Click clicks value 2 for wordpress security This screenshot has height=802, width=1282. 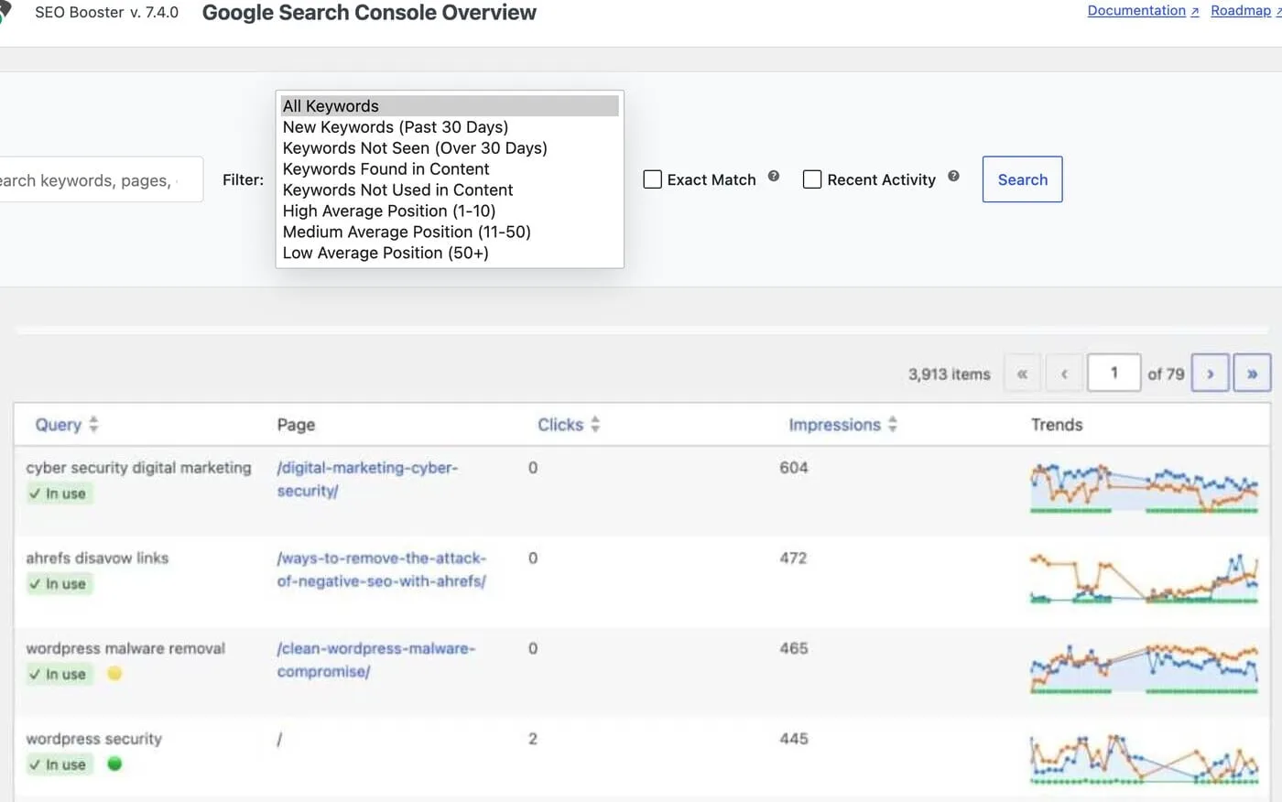click(533, 739)
